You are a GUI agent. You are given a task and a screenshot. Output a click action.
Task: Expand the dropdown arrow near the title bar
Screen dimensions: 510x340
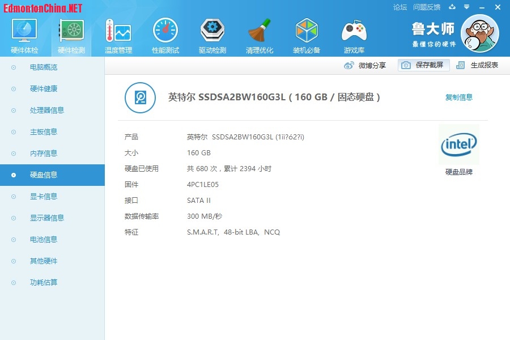(x=466, y=7)
